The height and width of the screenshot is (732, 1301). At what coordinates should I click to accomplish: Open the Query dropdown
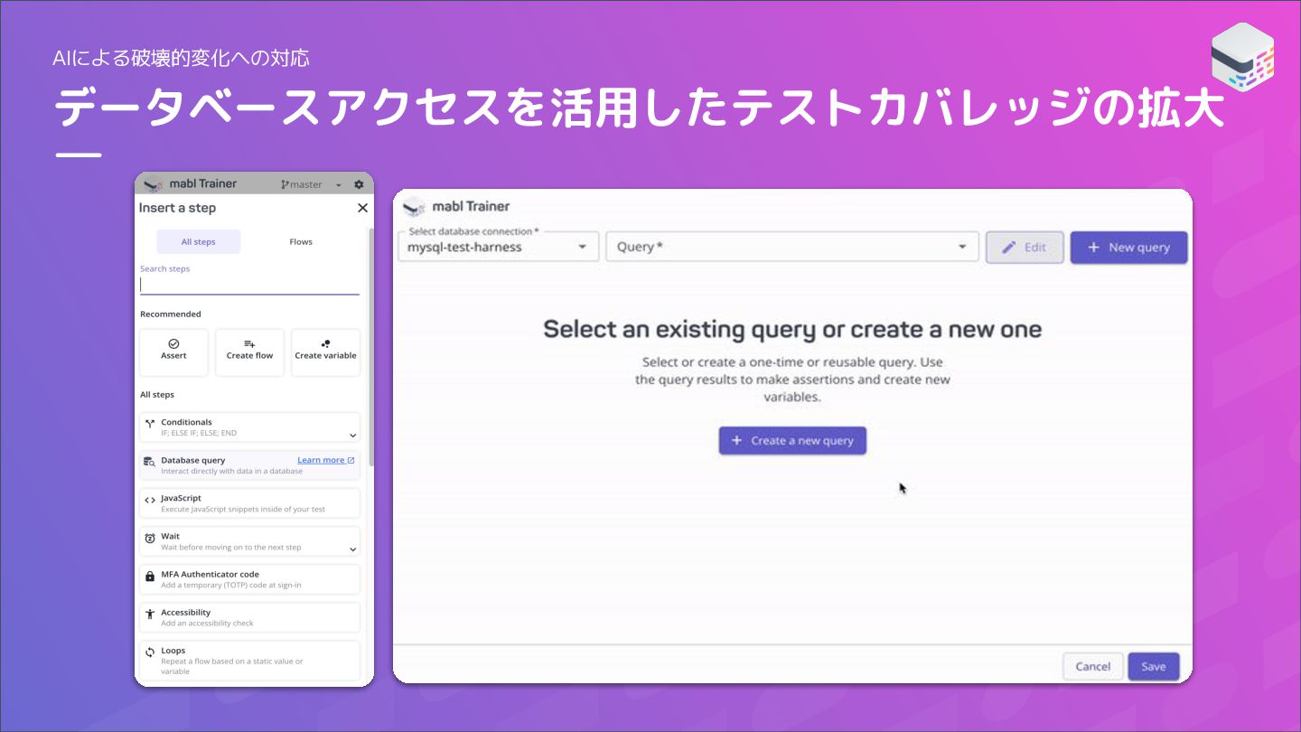pyautogui.click(x=792, y=247)
